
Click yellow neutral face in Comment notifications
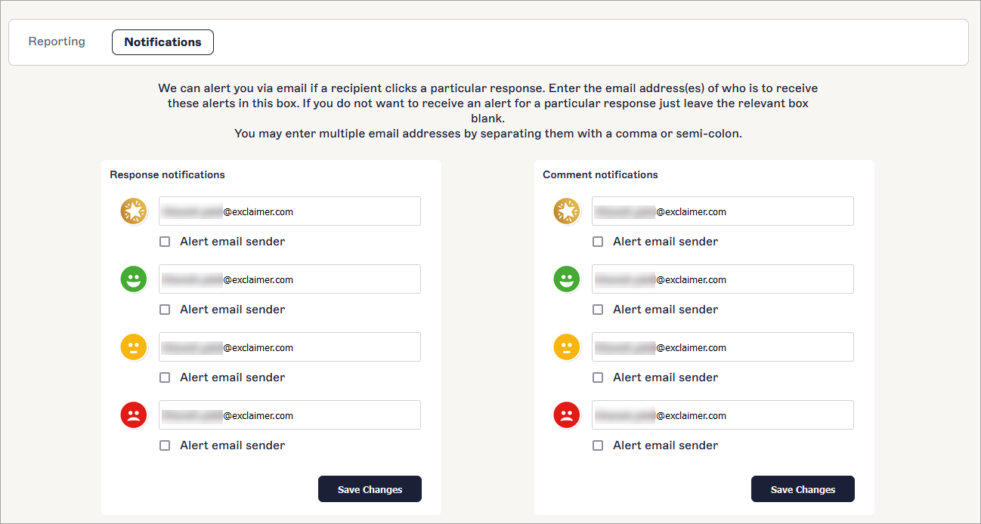[566, 347]
